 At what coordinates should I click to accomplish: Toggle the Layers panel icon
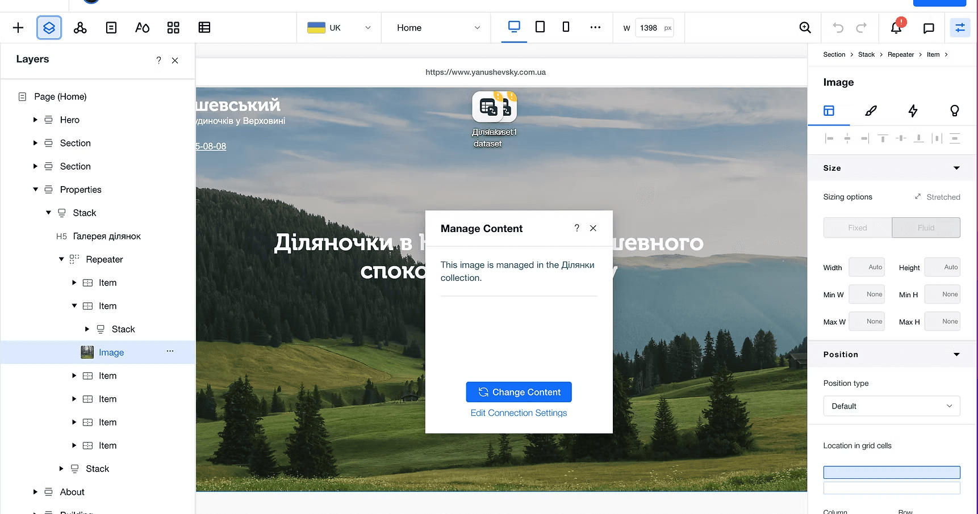click(x=49, y=28)
